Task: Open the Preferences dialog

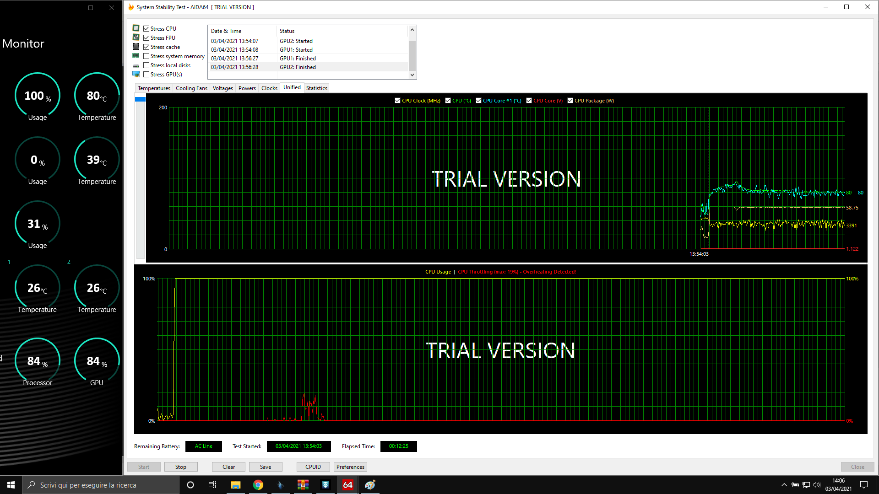Action: coord(351,467)
